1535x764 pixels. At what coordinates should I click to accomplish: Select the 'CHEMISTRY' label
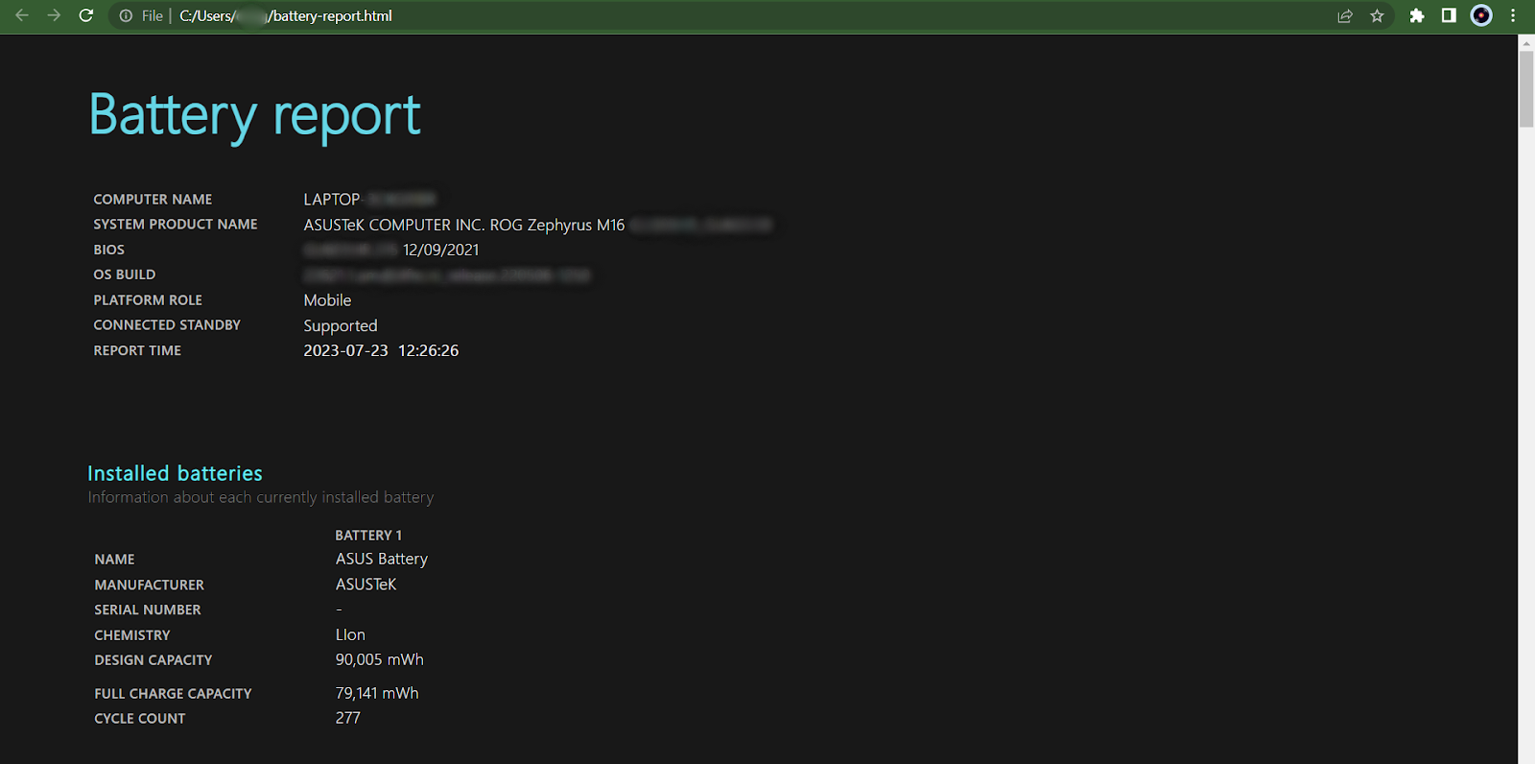pyautogui.click(x=132, y=635)
